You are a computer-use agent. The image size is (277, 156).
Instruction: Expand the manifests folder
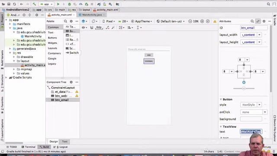10,24
